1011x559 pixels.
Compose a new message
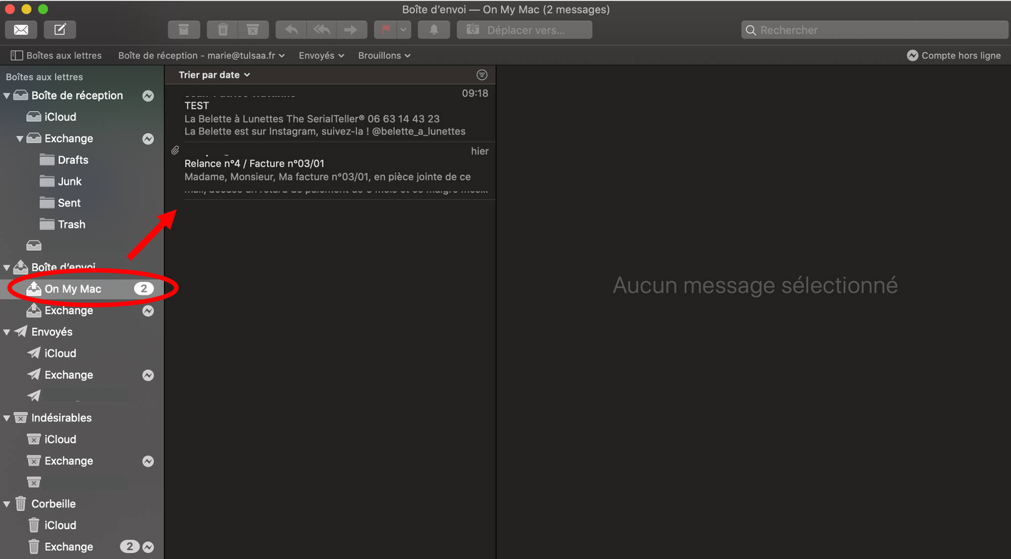click(x=60, y=30)
